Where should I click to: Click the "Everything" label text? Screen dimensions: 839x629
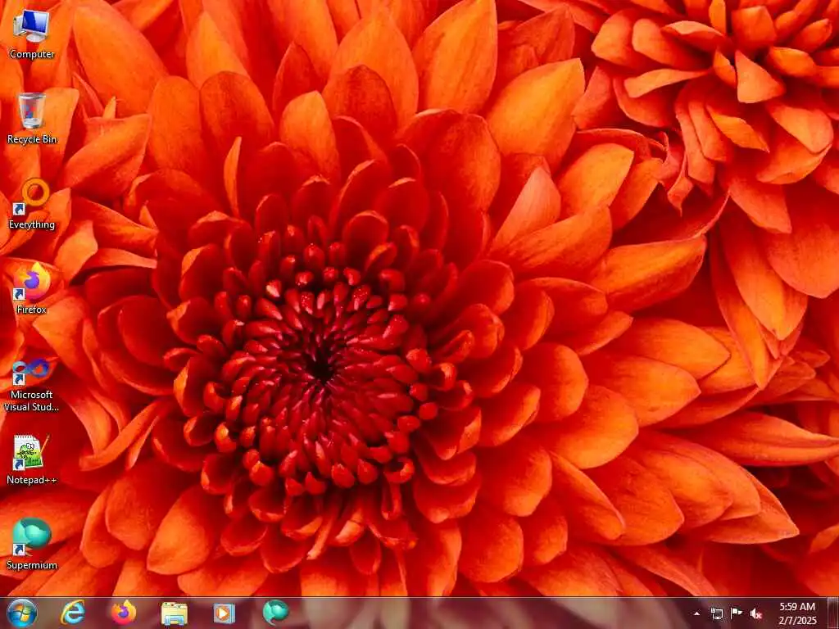(x=32, y=224)
